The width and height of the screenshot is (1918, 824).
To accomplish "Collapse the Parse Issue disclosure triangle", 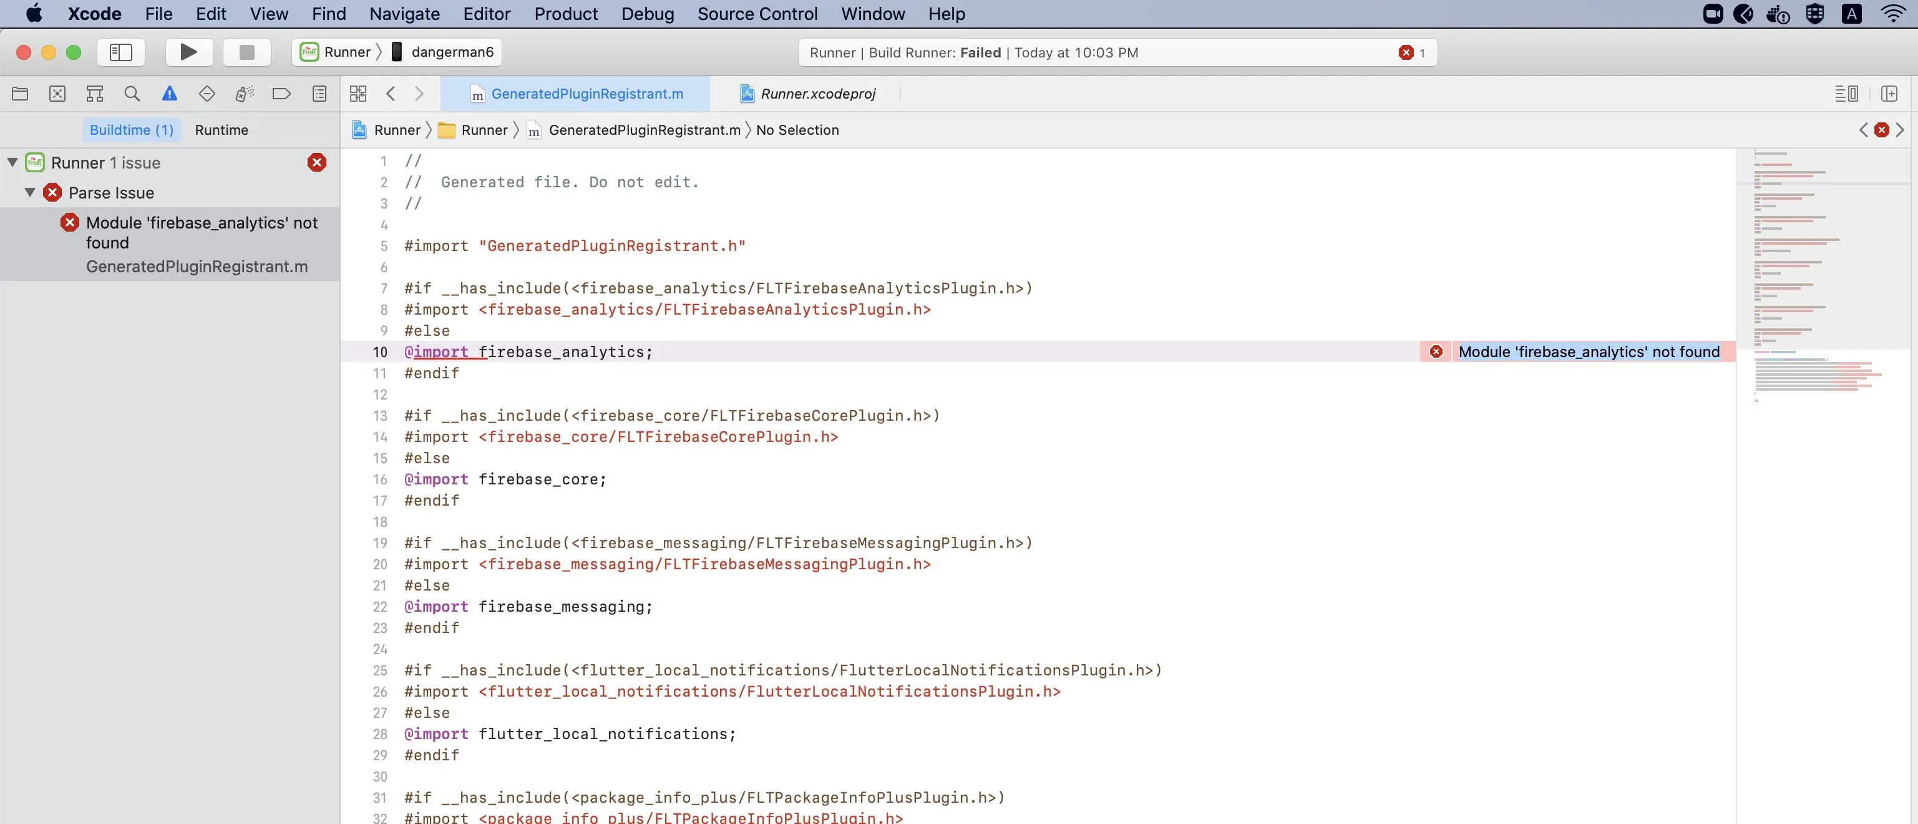I will pos(30,193).
